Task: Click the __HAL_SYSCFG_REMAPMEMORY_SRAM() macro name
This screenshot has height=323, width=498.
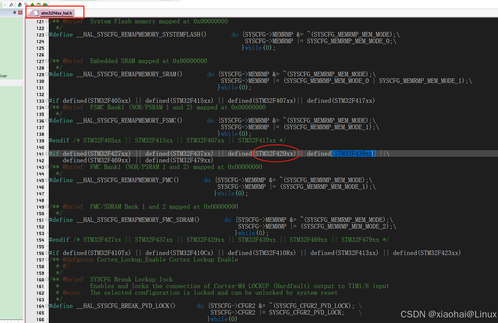Action: (129, 74)
